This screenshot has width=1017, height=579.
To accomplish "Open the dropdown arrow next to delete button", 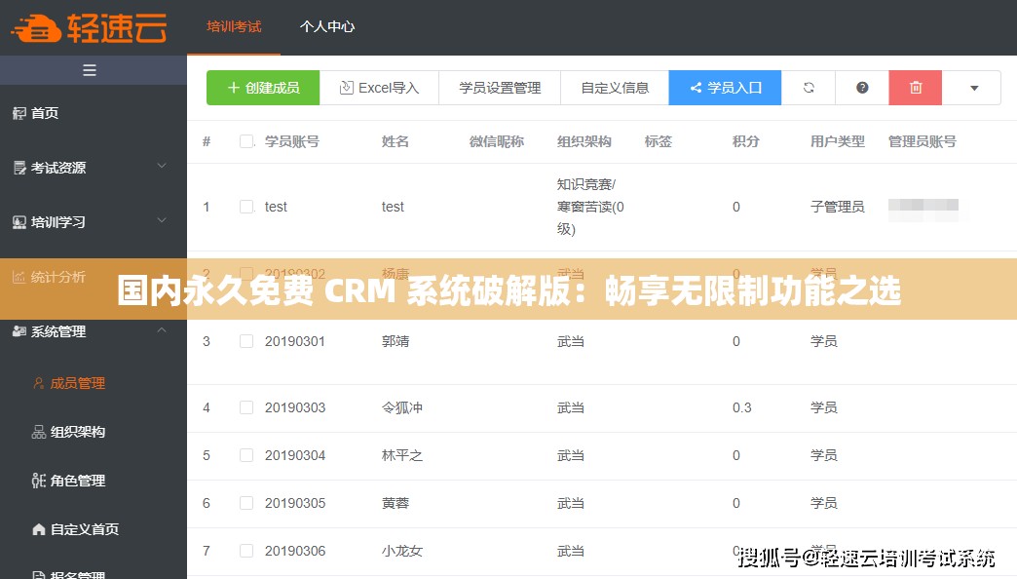I will tap(972, 87).
